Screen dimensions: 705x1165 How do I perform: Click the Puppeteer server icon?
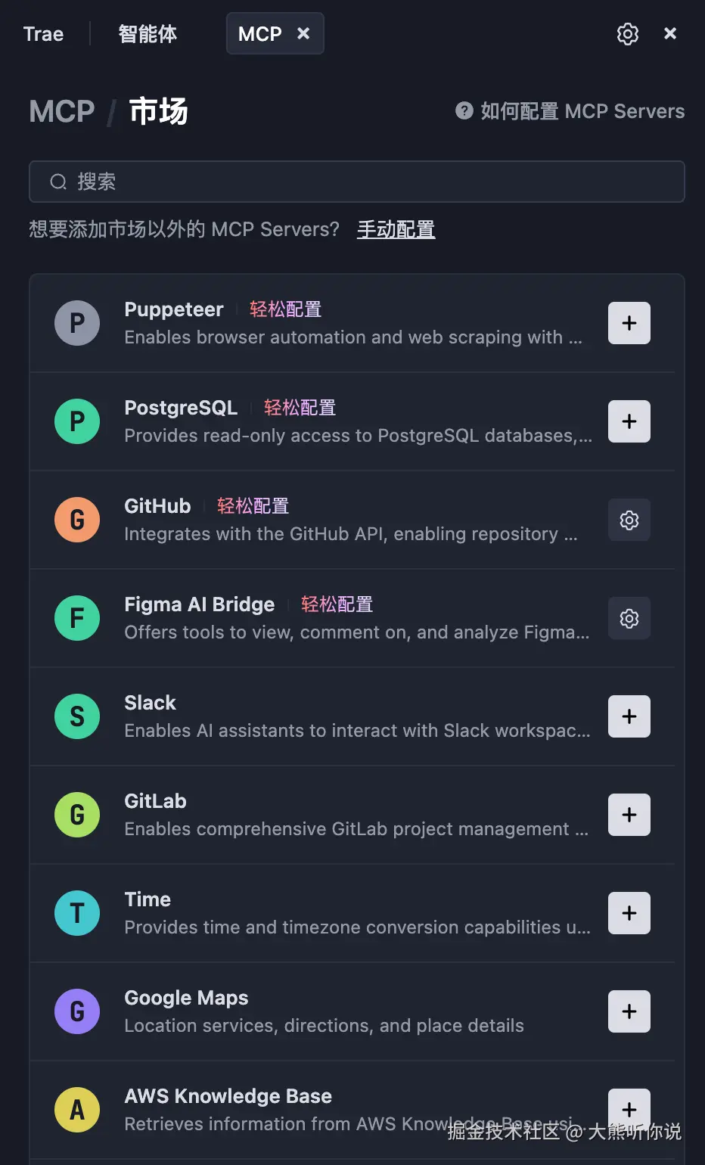point(77,323)
